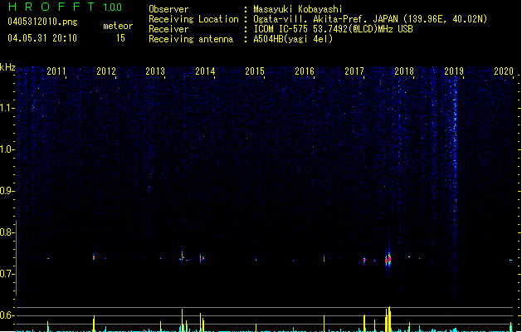522x332 pixels.
Task: Click the 0.7 kHz frequency tick label
Action: click(x=7, y=274)
